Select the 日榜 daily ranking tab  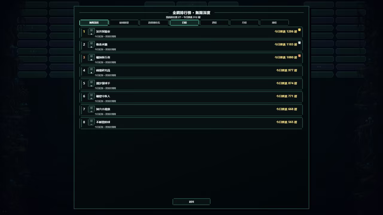184,23
